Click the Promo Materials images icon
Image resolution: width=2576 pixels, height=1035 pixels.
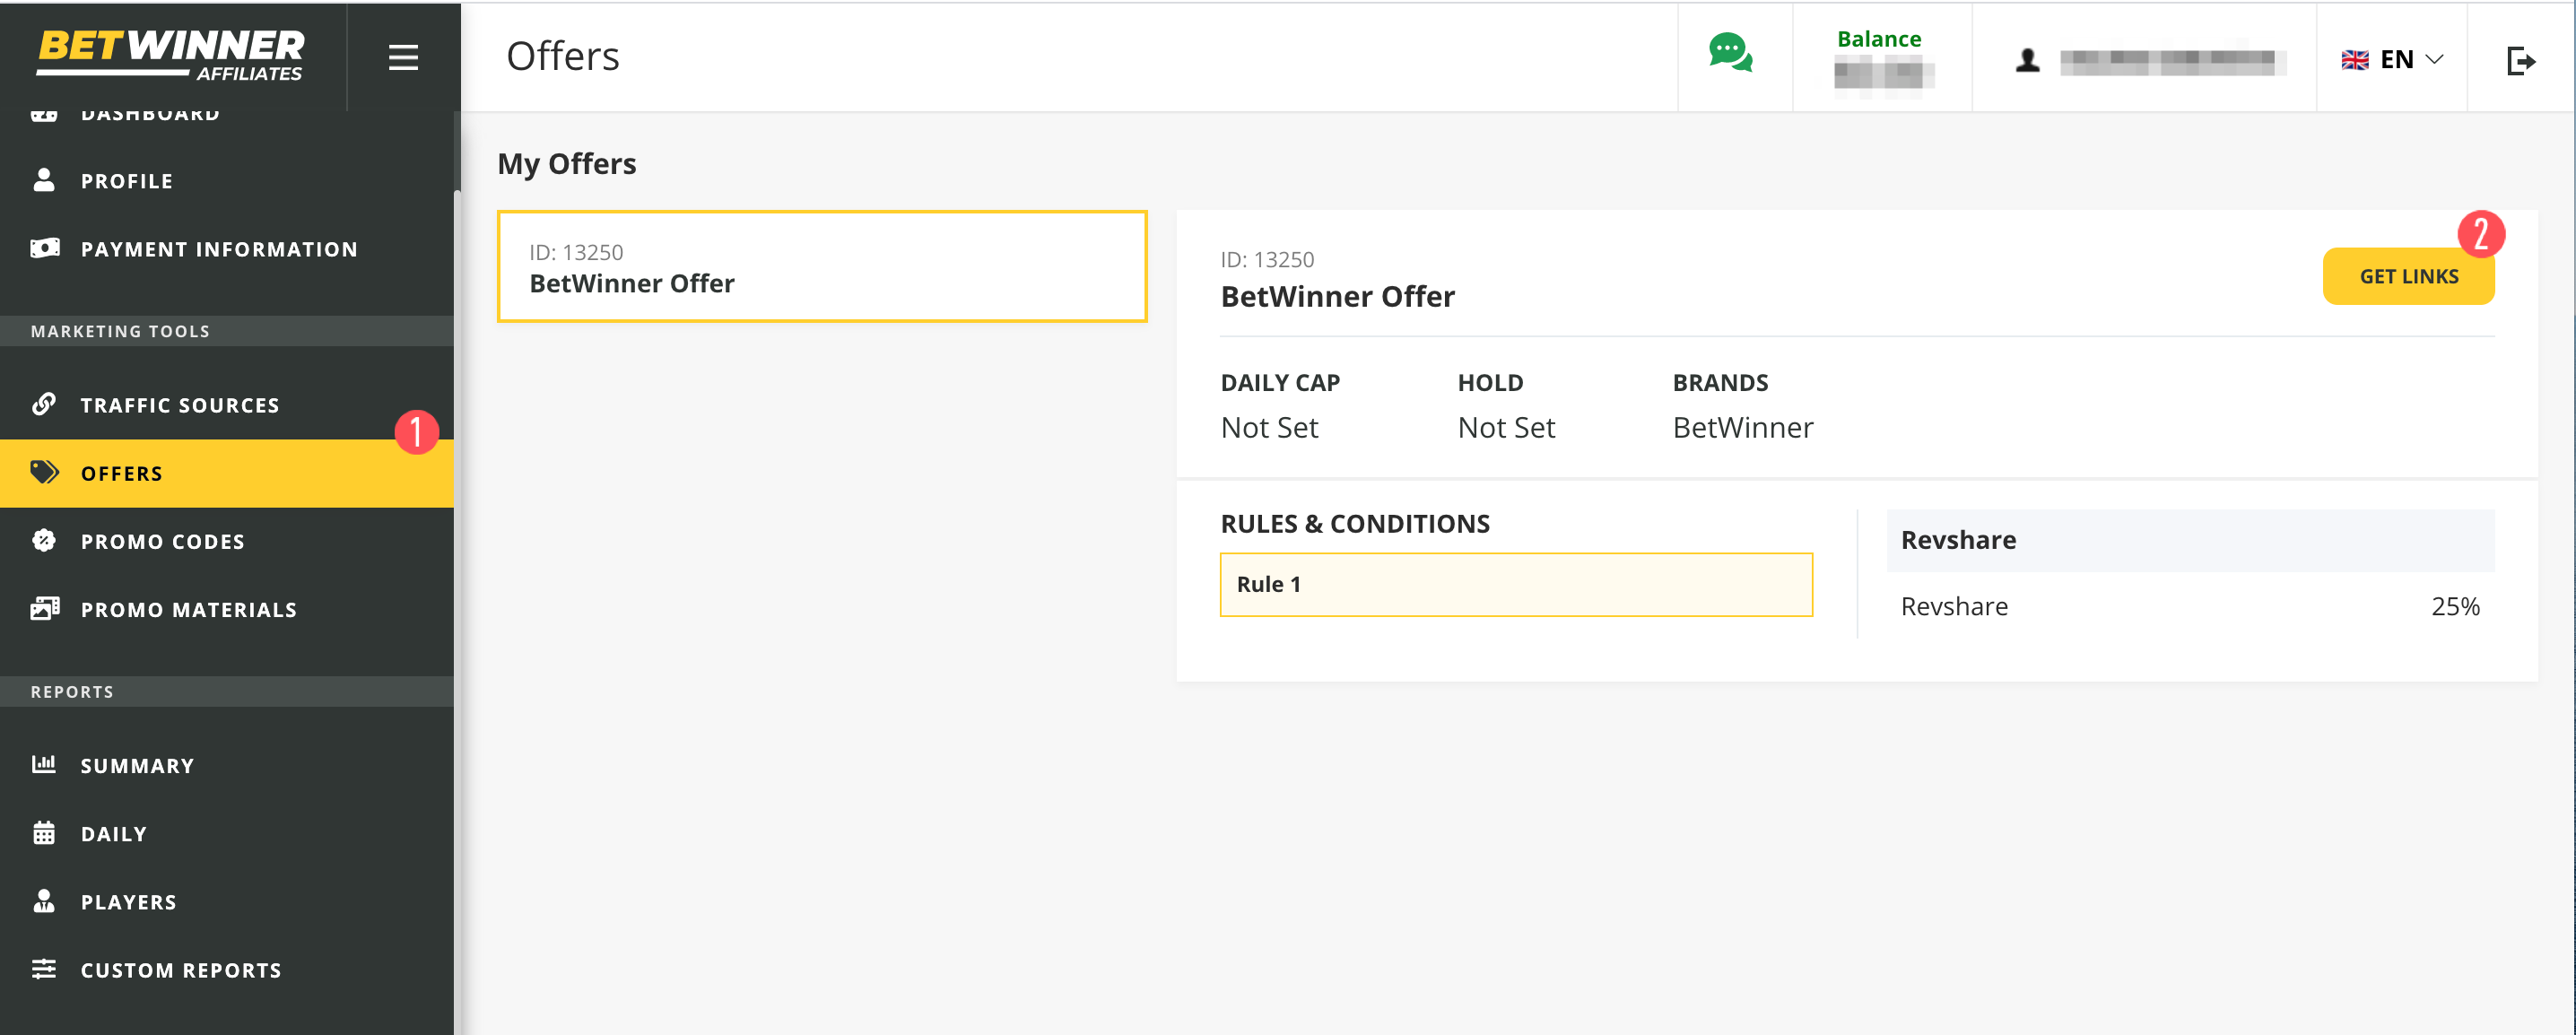[44, 608]
